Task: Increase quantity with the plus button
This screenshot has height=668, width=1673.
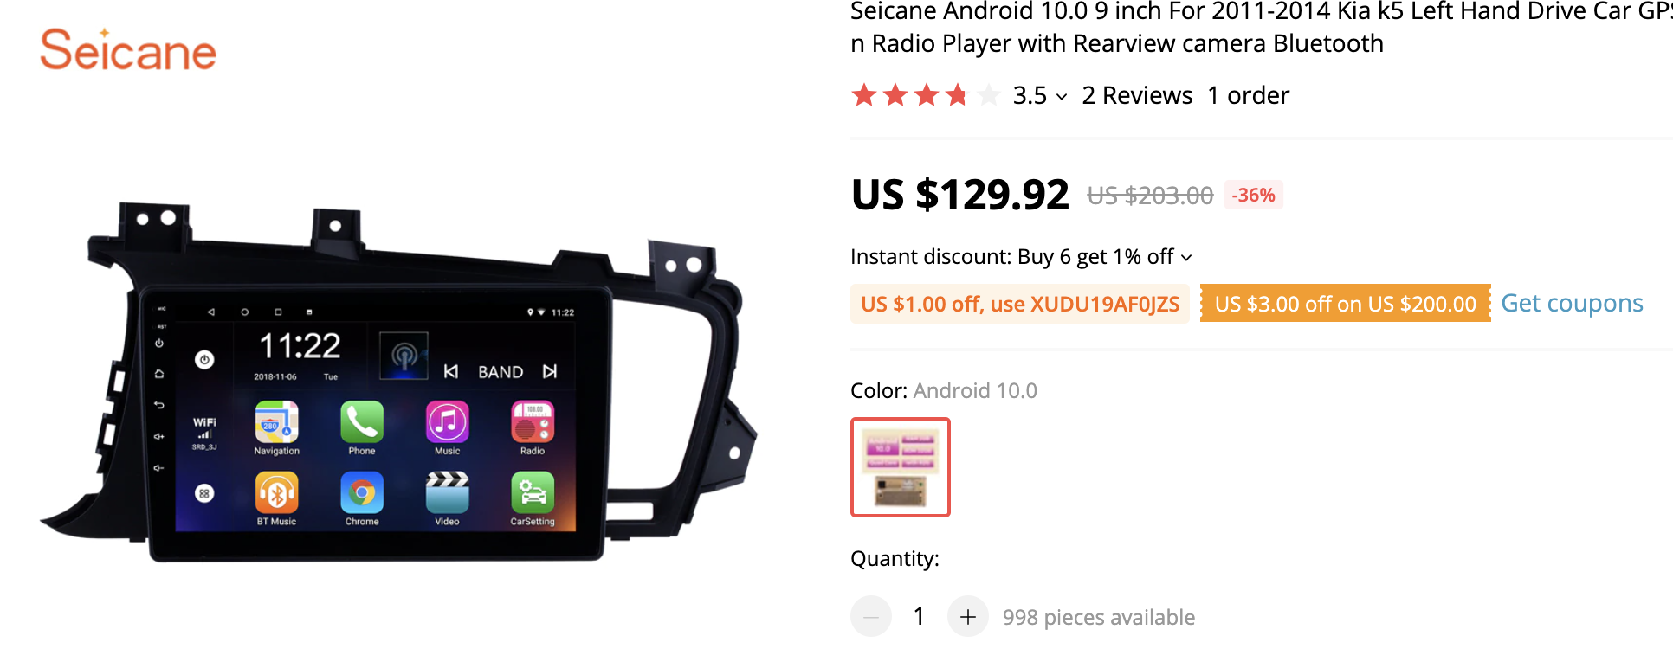Action: (968, 617)
